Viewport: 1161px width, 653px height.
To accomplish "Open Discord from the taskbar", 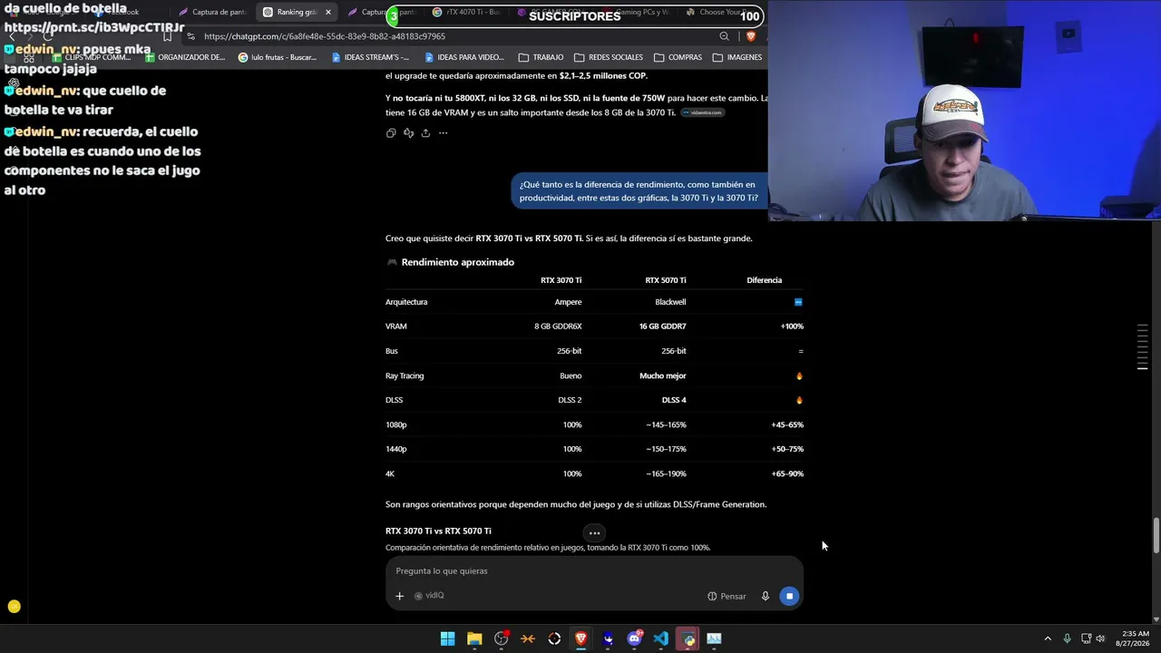I will coord(635,638).
